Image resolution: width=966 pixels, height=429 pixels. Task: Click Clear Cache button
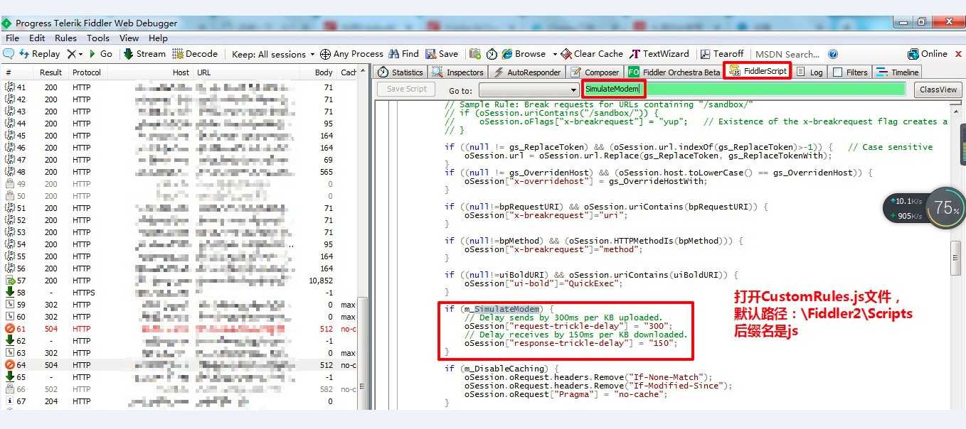point(592,54)
